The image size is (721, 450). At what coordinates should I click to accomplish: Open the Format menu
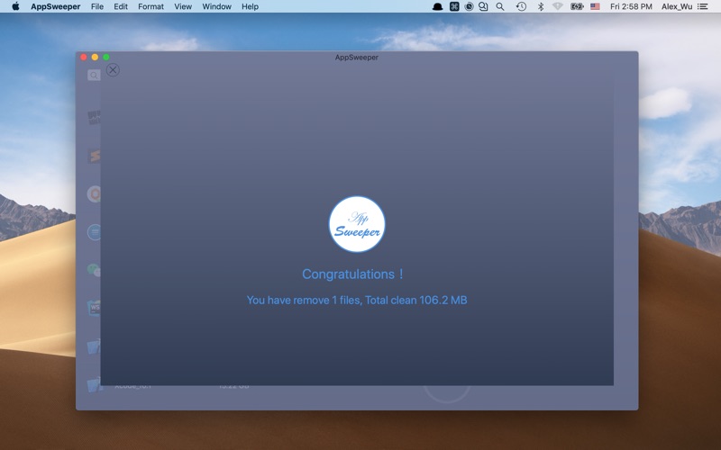[x=151, y=6]
